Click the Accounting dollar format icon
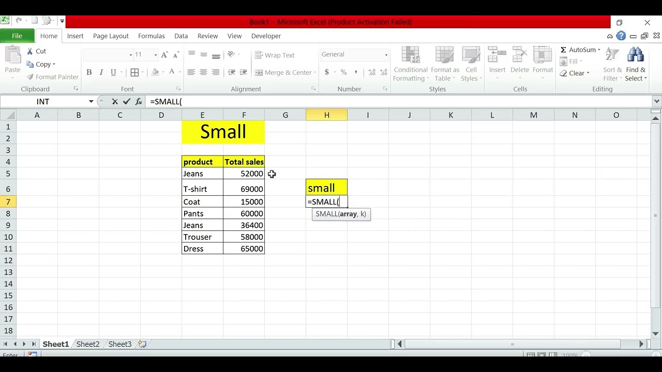The image size is (662, 372). point(327,72)
